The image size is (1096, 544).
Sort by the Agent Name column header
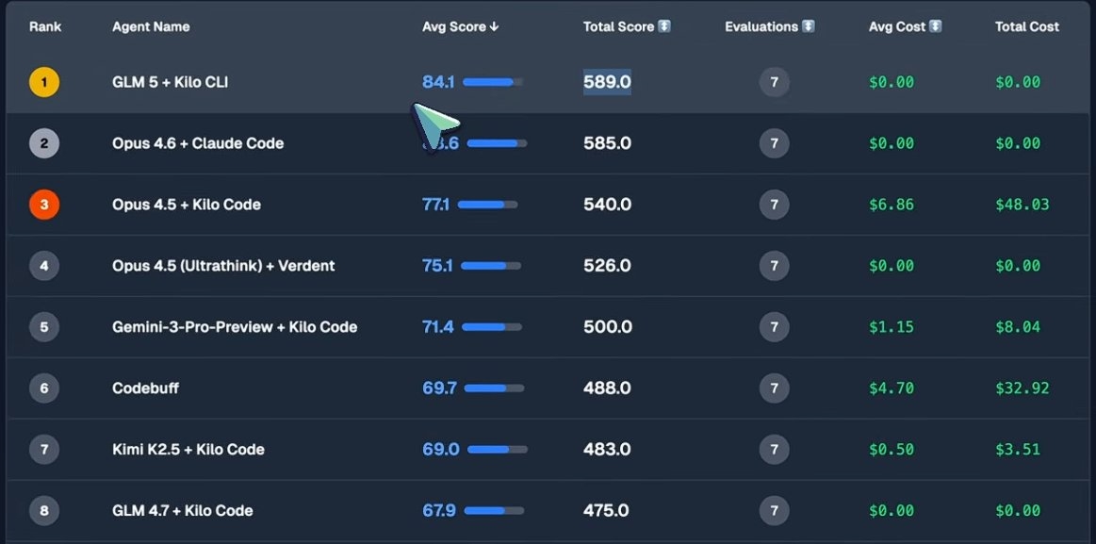pos(151,26)
